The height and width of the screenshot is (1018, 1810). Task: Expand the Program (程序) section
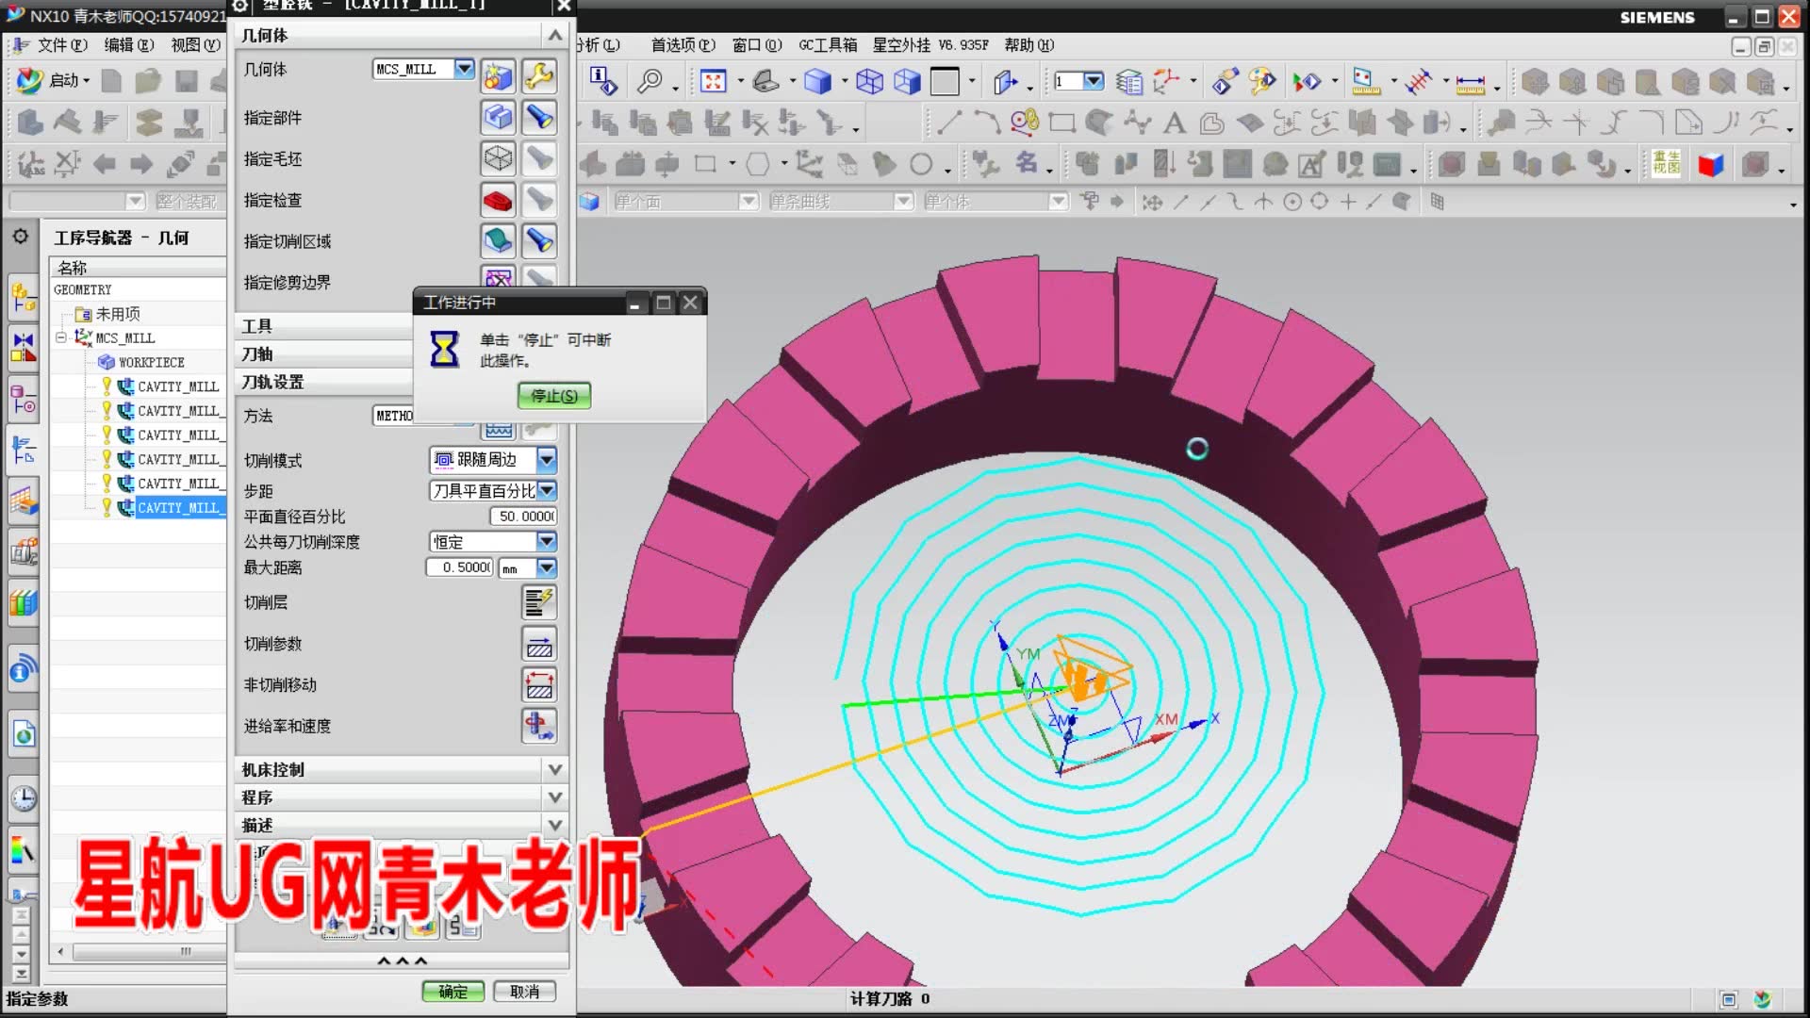pyautogui.click(x=555, y=797)
